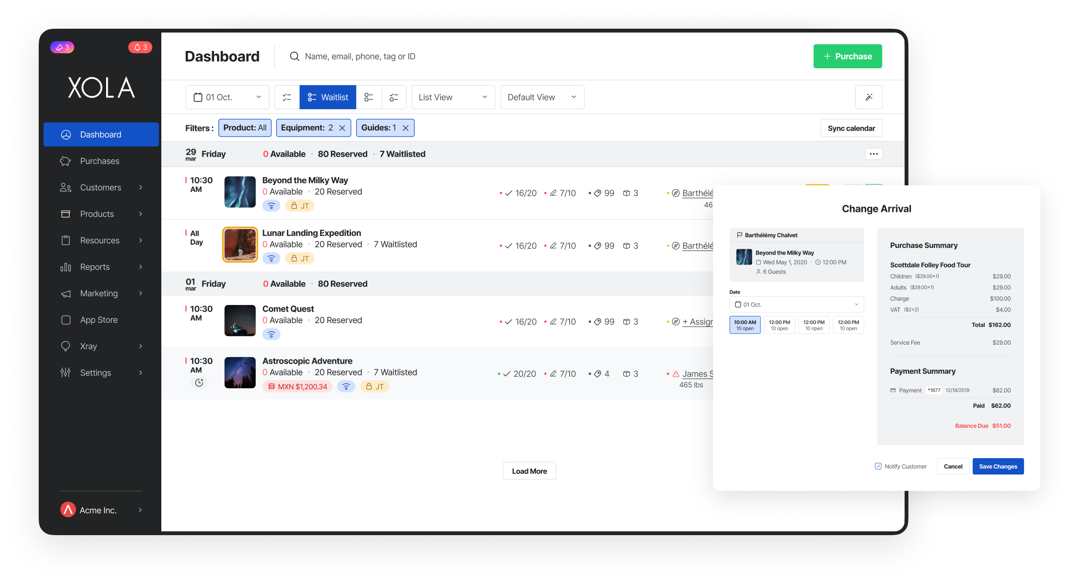Image resolution: width=1068 pixels, height=583 pixels.
Task: Enable the Notify Customer checkbox
Action: coord(878,466)
